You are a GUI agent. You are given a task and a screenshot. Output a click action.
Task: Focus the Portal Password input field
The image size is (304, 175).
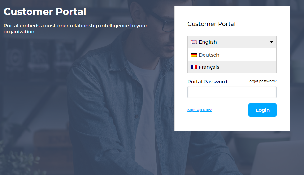(x=232, y=92)
